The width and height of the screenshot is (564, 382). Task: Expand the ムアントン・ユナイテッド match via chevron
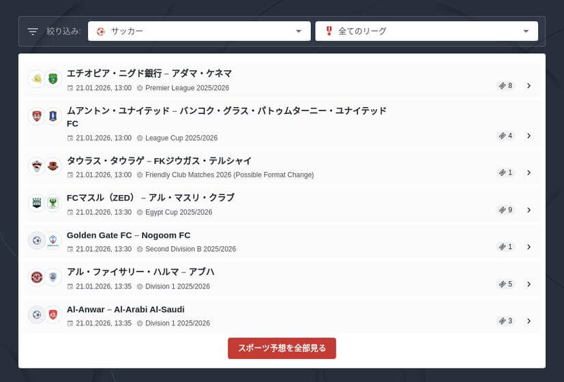[x=529, y=136]
